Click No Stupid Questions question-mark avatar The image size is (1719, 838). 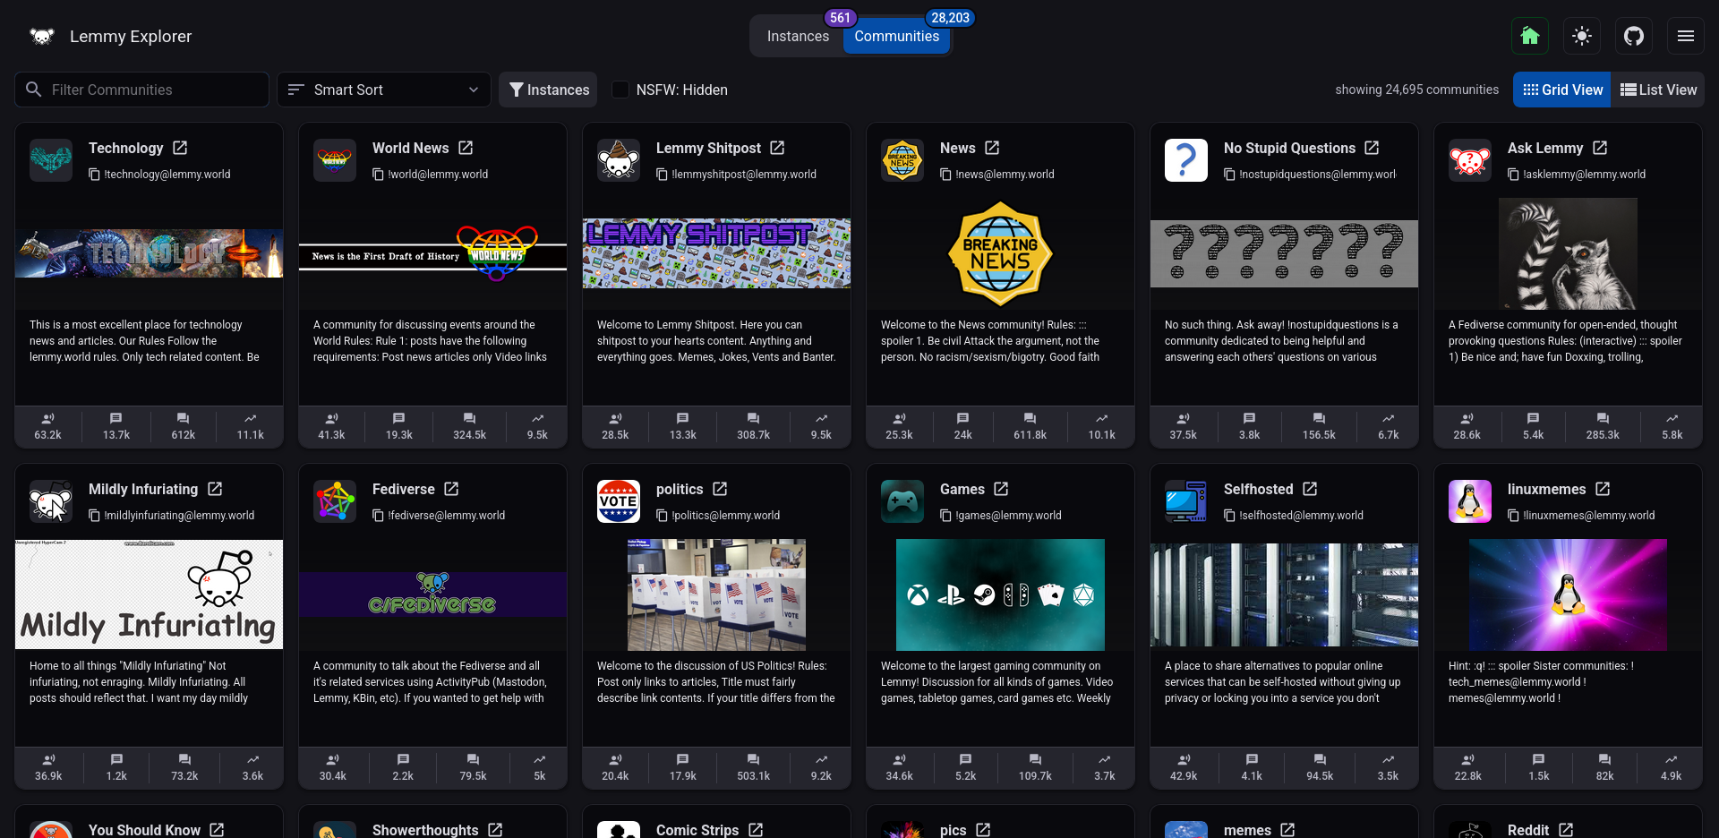click(x=1186, y=160)
